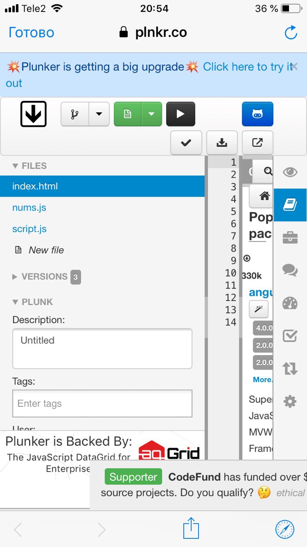The height and width of the screenshot is (547, 307).
Task: Toggle live preview eye icon
Action: point(290,172)
